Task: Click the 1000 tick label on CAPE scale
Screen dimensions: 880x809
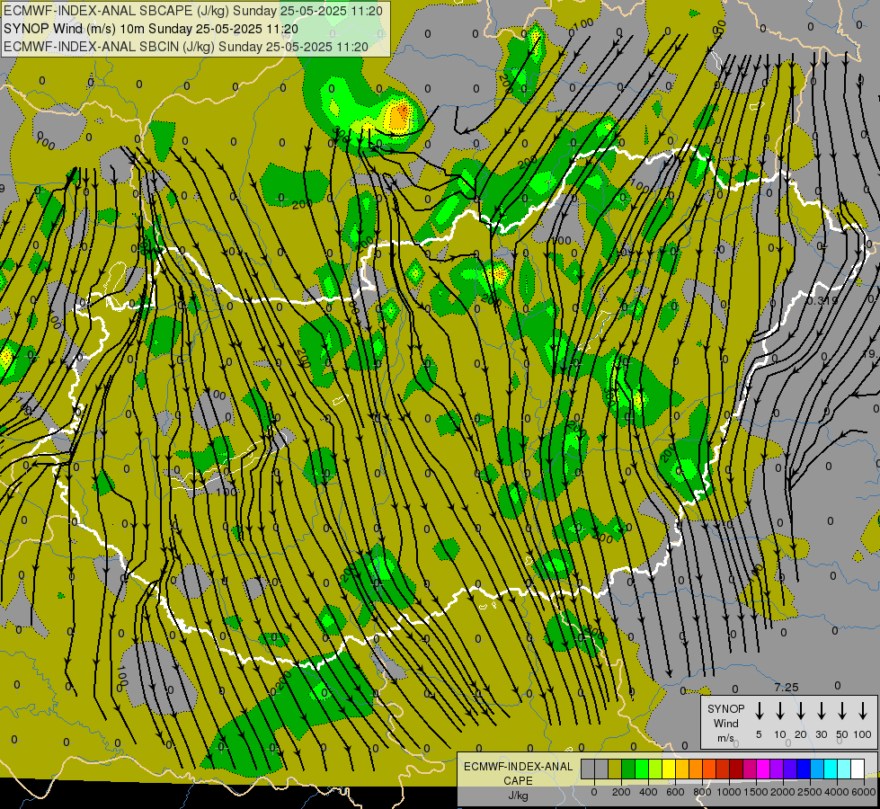Action: tap(729, 792)
